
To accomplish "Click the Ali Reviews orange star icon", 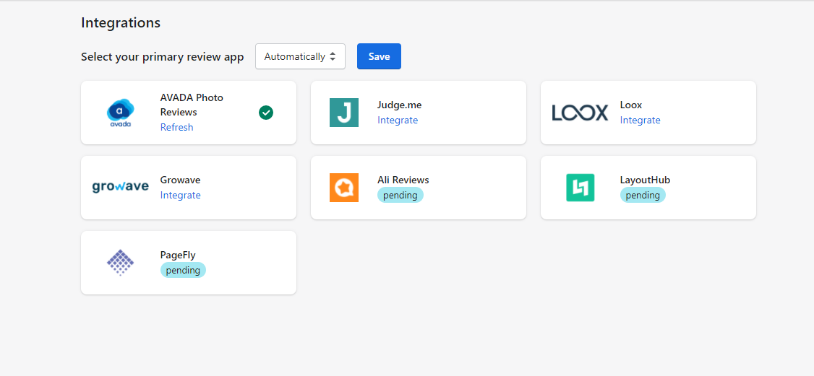I will click(x=343, y=188).
